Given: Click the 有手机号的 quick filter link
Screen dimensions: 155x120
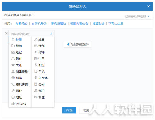Looking at the screenshot, I should click(39, 24).
